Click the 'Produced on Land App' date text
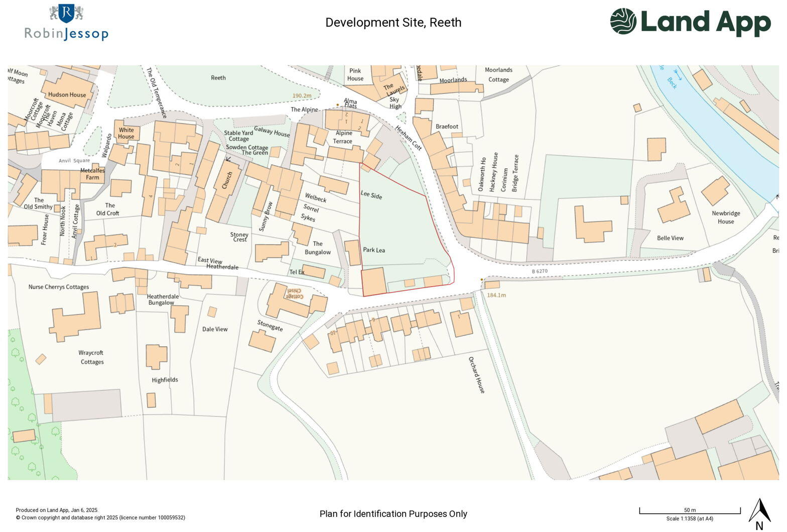The width and height of the screenshot is (787, 532). pos(57,510)
